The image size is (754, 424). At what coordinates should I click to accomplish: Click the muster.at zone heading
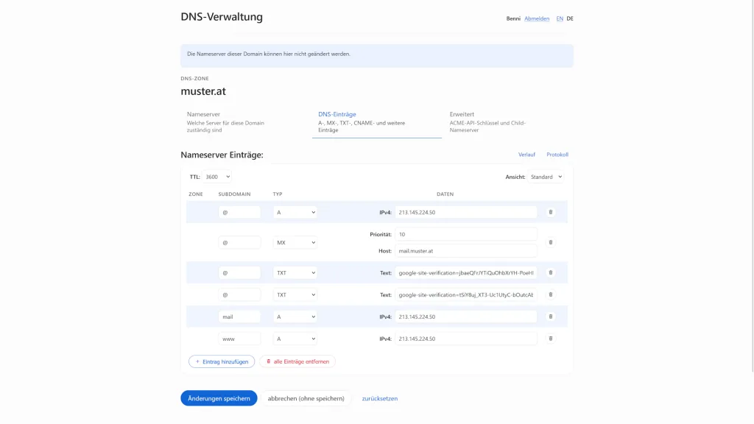pyautogui.click(x=203, y=91)
